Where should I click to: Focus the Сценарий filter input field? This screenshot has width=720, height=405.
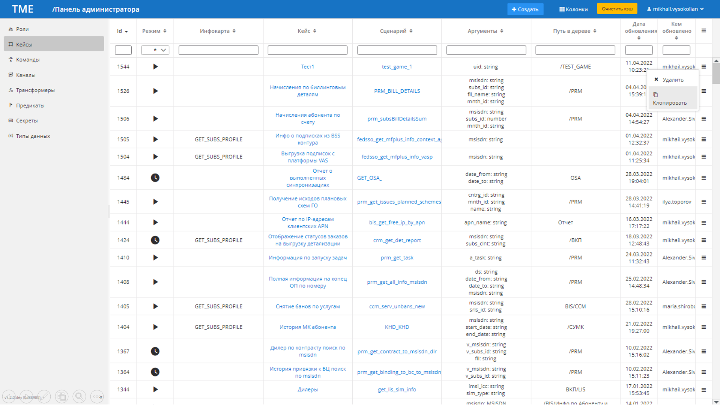pyautogui.click(x=397, y=50)
